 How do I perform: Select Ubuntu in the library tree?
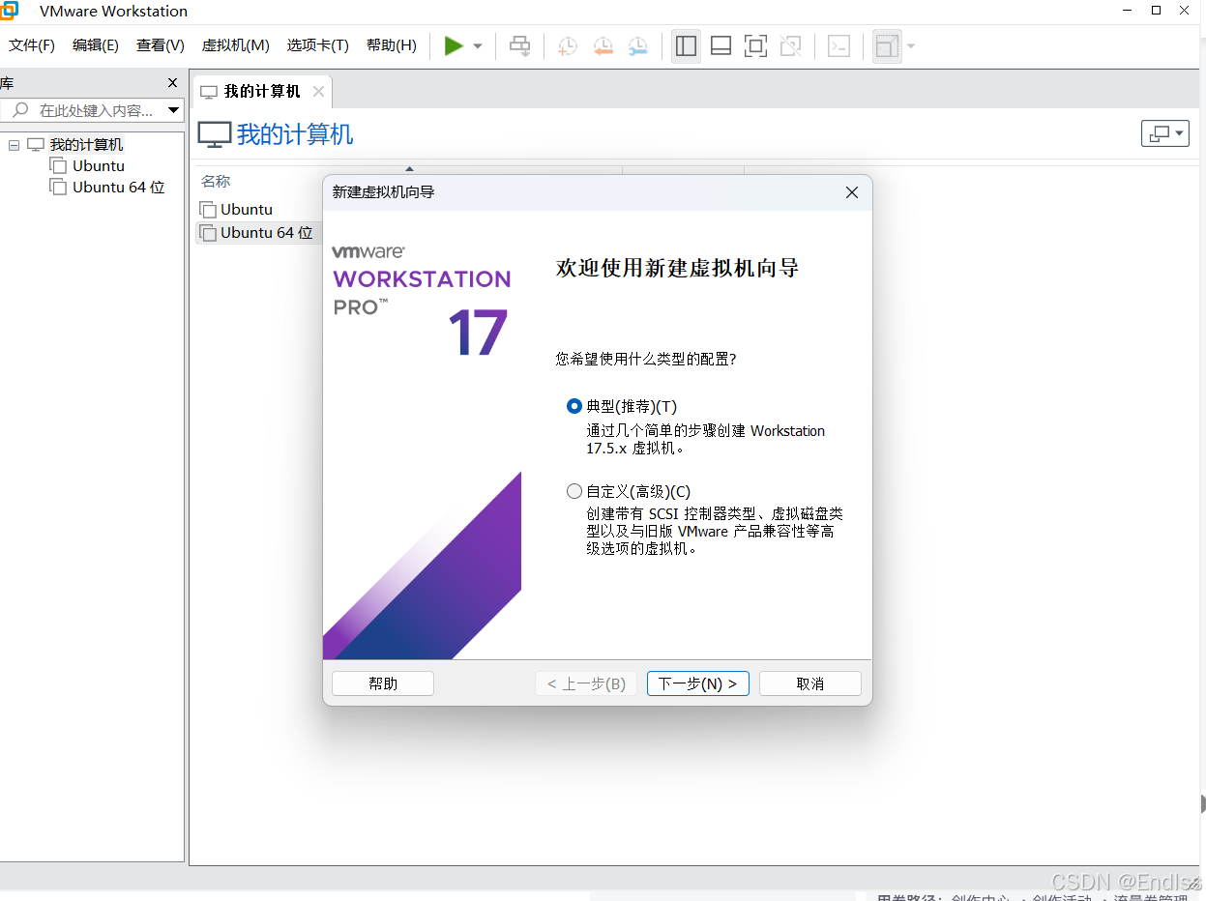click(98, 166)
